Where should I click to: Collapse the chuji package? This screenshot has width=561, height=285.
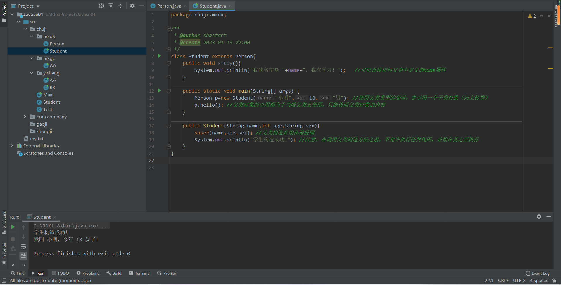[25, 29]
